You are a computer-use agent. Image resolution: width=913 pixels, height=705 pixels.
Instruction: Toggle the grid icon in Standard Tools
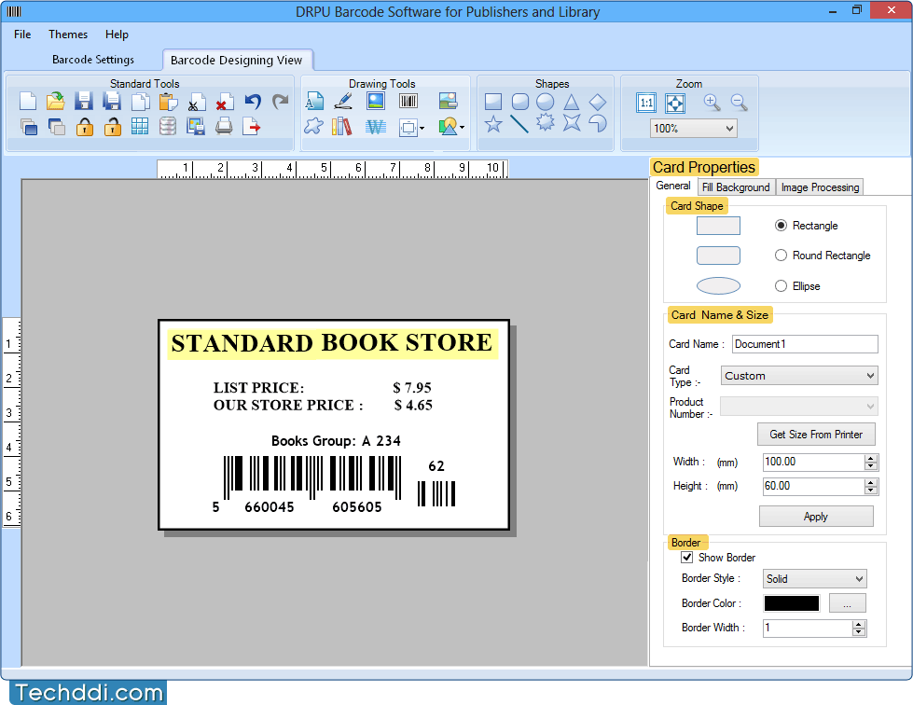point(140,126)
